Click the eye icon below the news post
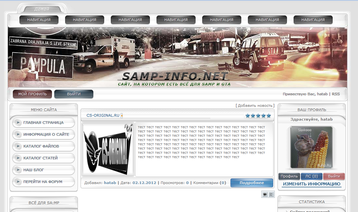This screenshot has height=212, width=358. 265,195
